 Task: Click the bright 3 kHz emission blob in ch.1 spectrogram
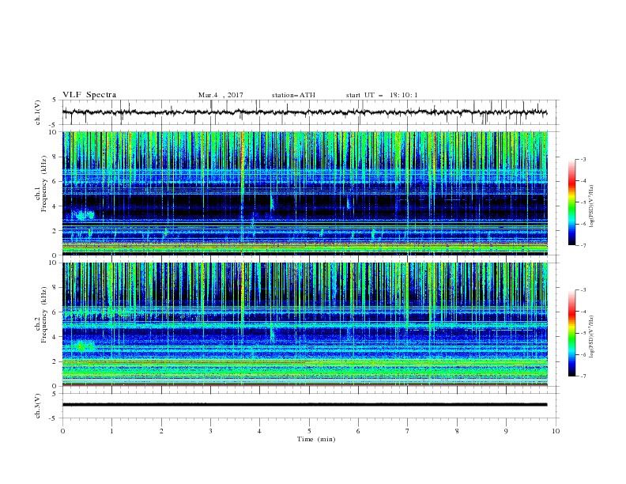pos(83,215)
